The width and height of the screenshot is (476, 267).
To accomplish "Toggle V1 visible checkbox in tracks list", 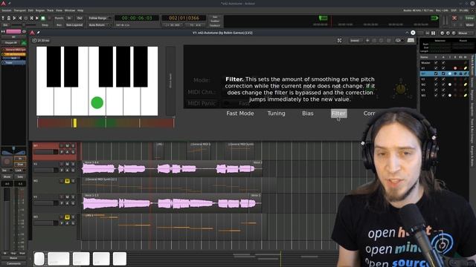I will click(436, 68).
